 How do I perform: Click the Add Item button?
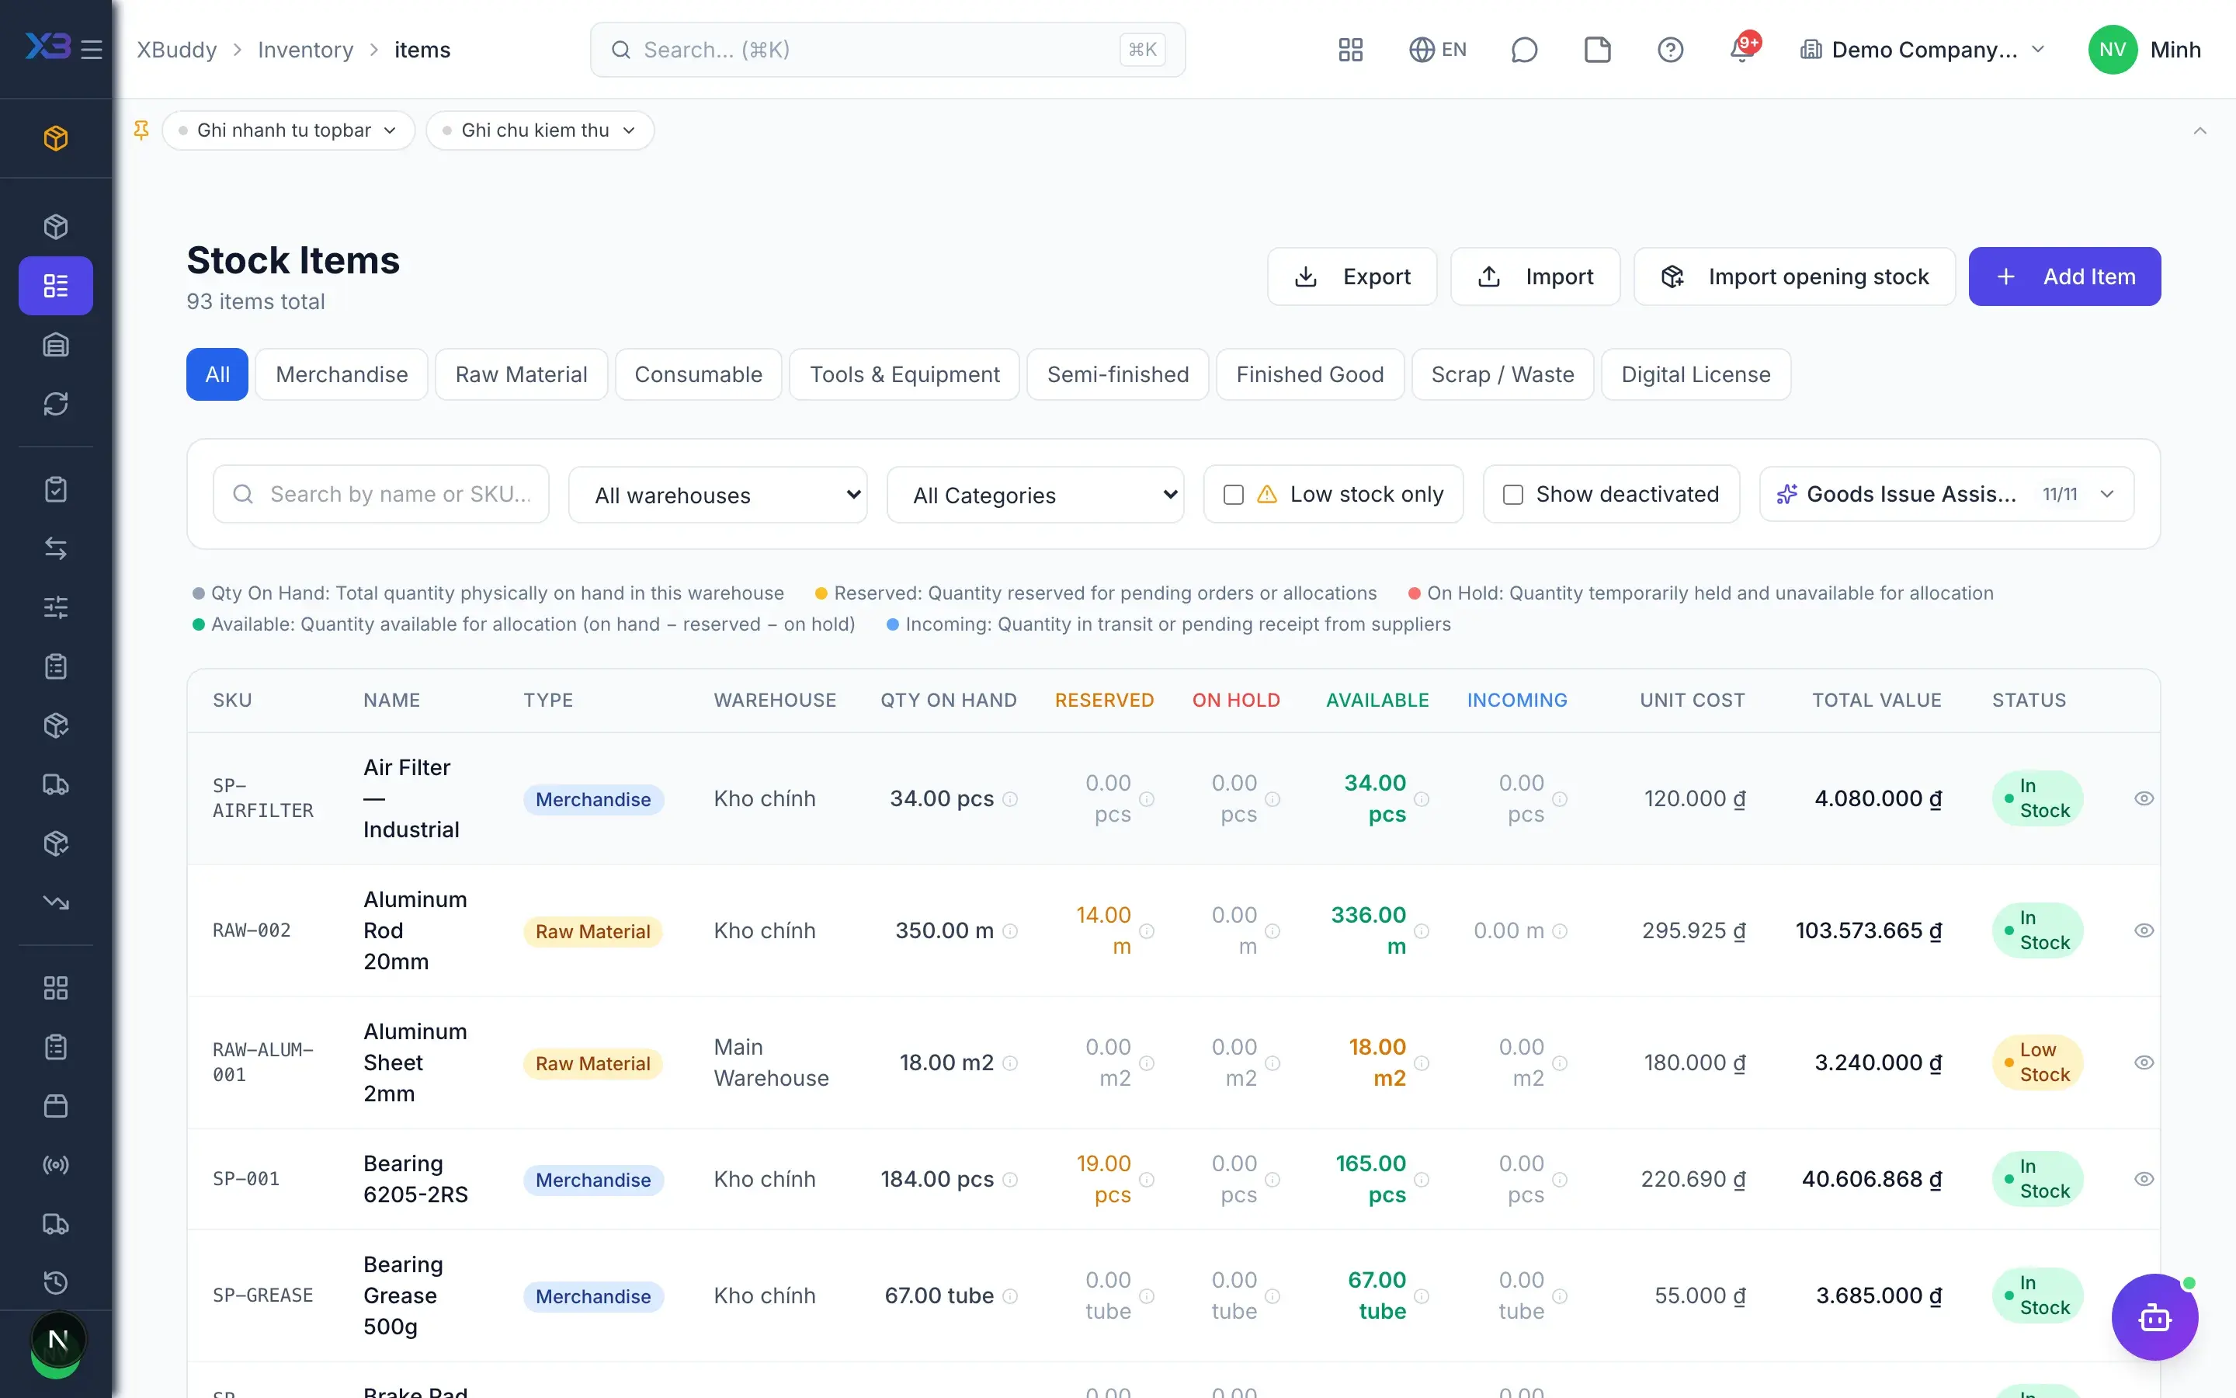point(2064,276)
